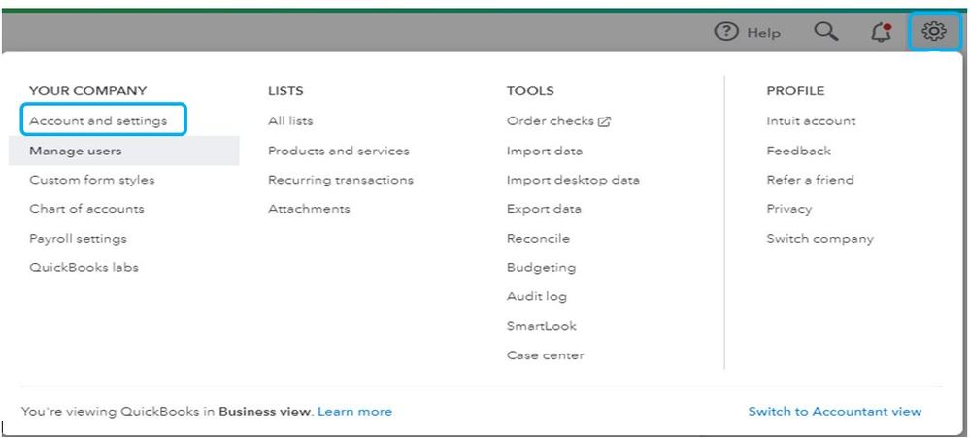Choose Switch company

tap(819, 239)
